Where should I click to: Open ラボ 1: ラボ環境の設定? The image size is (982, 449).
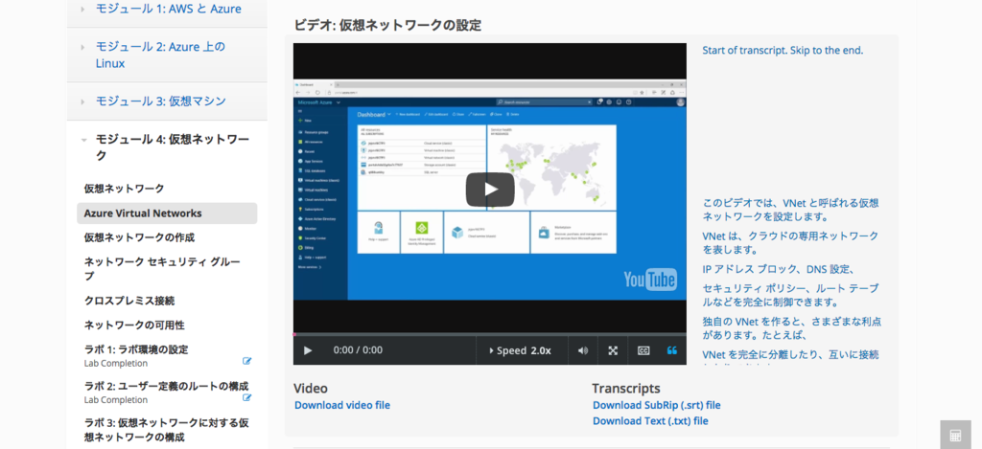pos(136,349)
